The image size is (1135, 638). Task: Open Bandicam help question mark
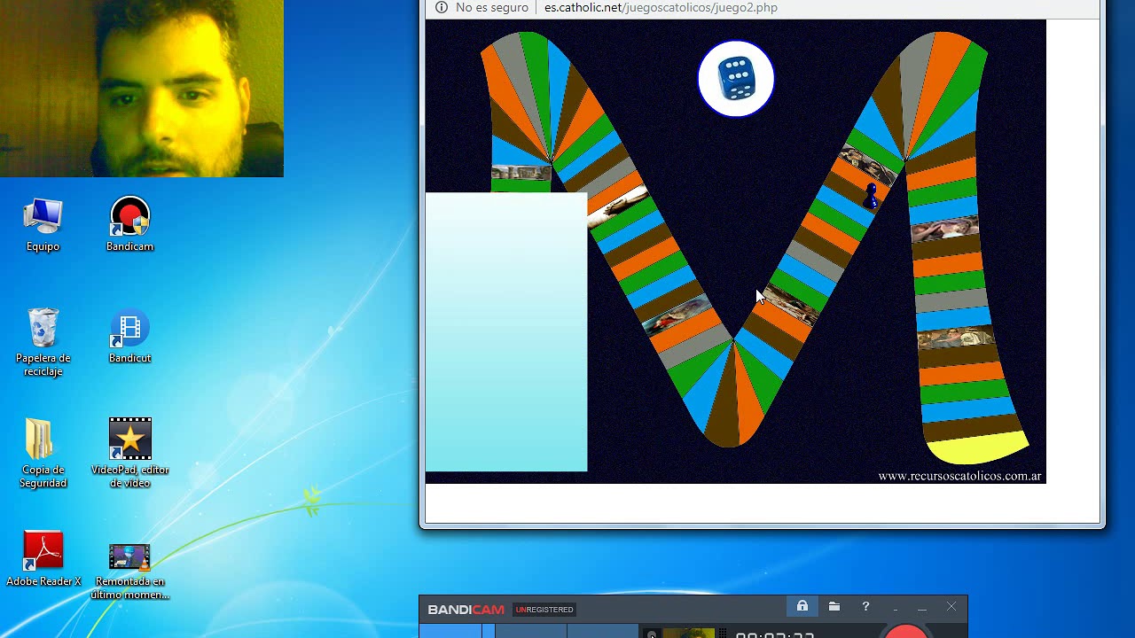pos(865,607)
